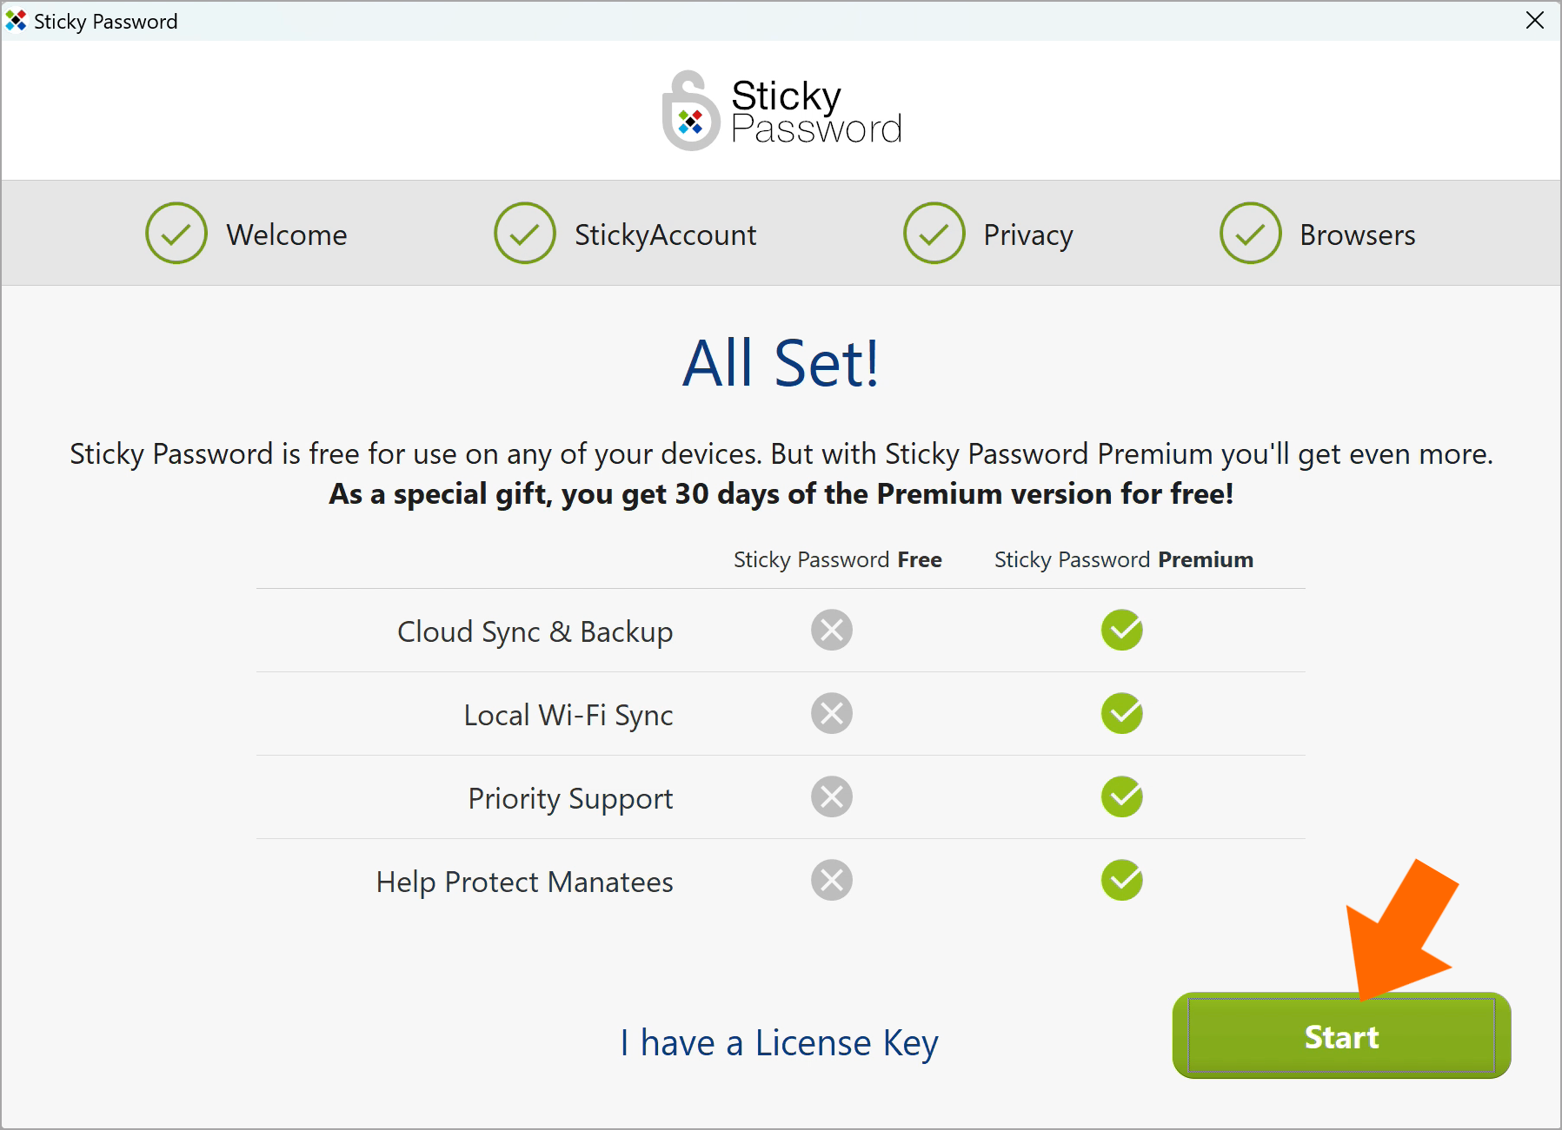The height and width of the screenshot is (1130, 1562).
Task: Click the Sticky Password Premium column header
Action: 1124,559
